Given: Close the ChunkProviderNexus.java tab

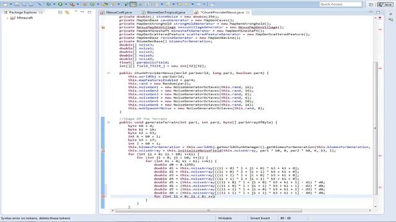Looking at the screenshot, I should click(x=247, y=12).
